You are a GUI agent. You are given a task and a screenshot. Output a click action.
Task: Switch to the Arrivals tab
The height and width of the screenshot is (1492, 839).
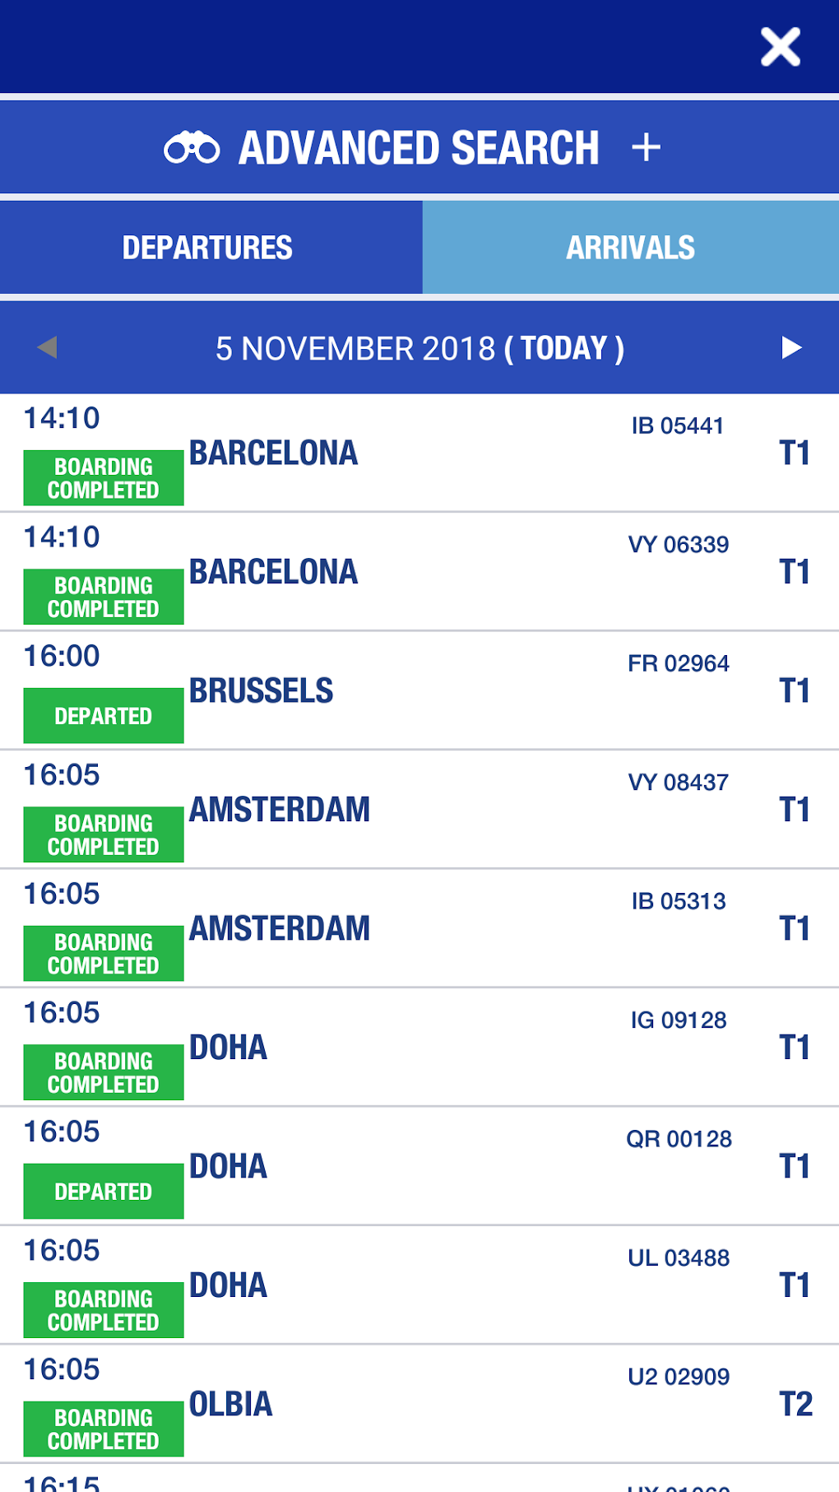click(x=630, y=248)
